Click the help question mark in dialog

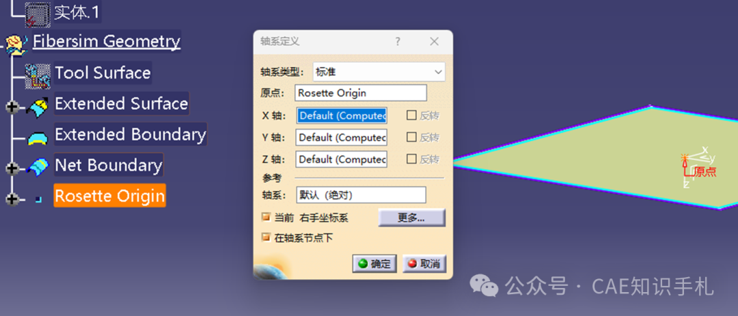point(398,42)
